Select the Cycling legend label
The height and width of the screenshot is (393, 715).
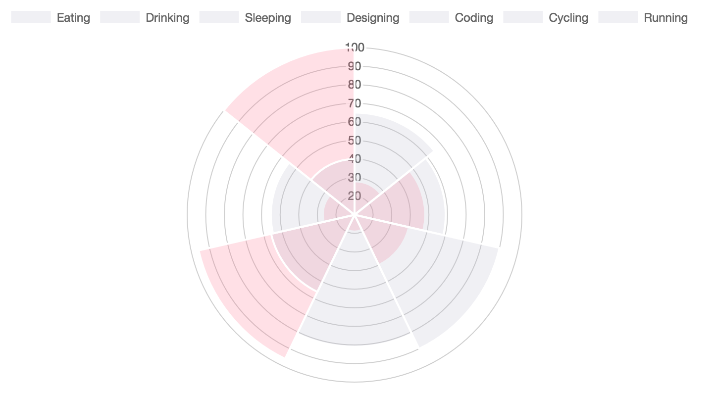point(568,18)
